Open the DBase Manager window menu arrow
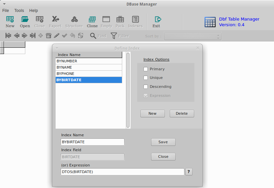 (x=4, y=4)
